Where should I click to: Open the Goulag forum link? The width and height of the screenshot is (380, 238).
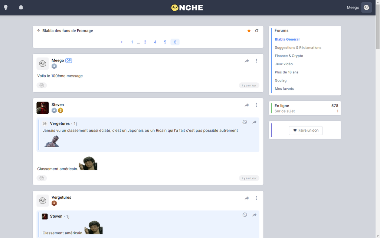coord(281,80)
